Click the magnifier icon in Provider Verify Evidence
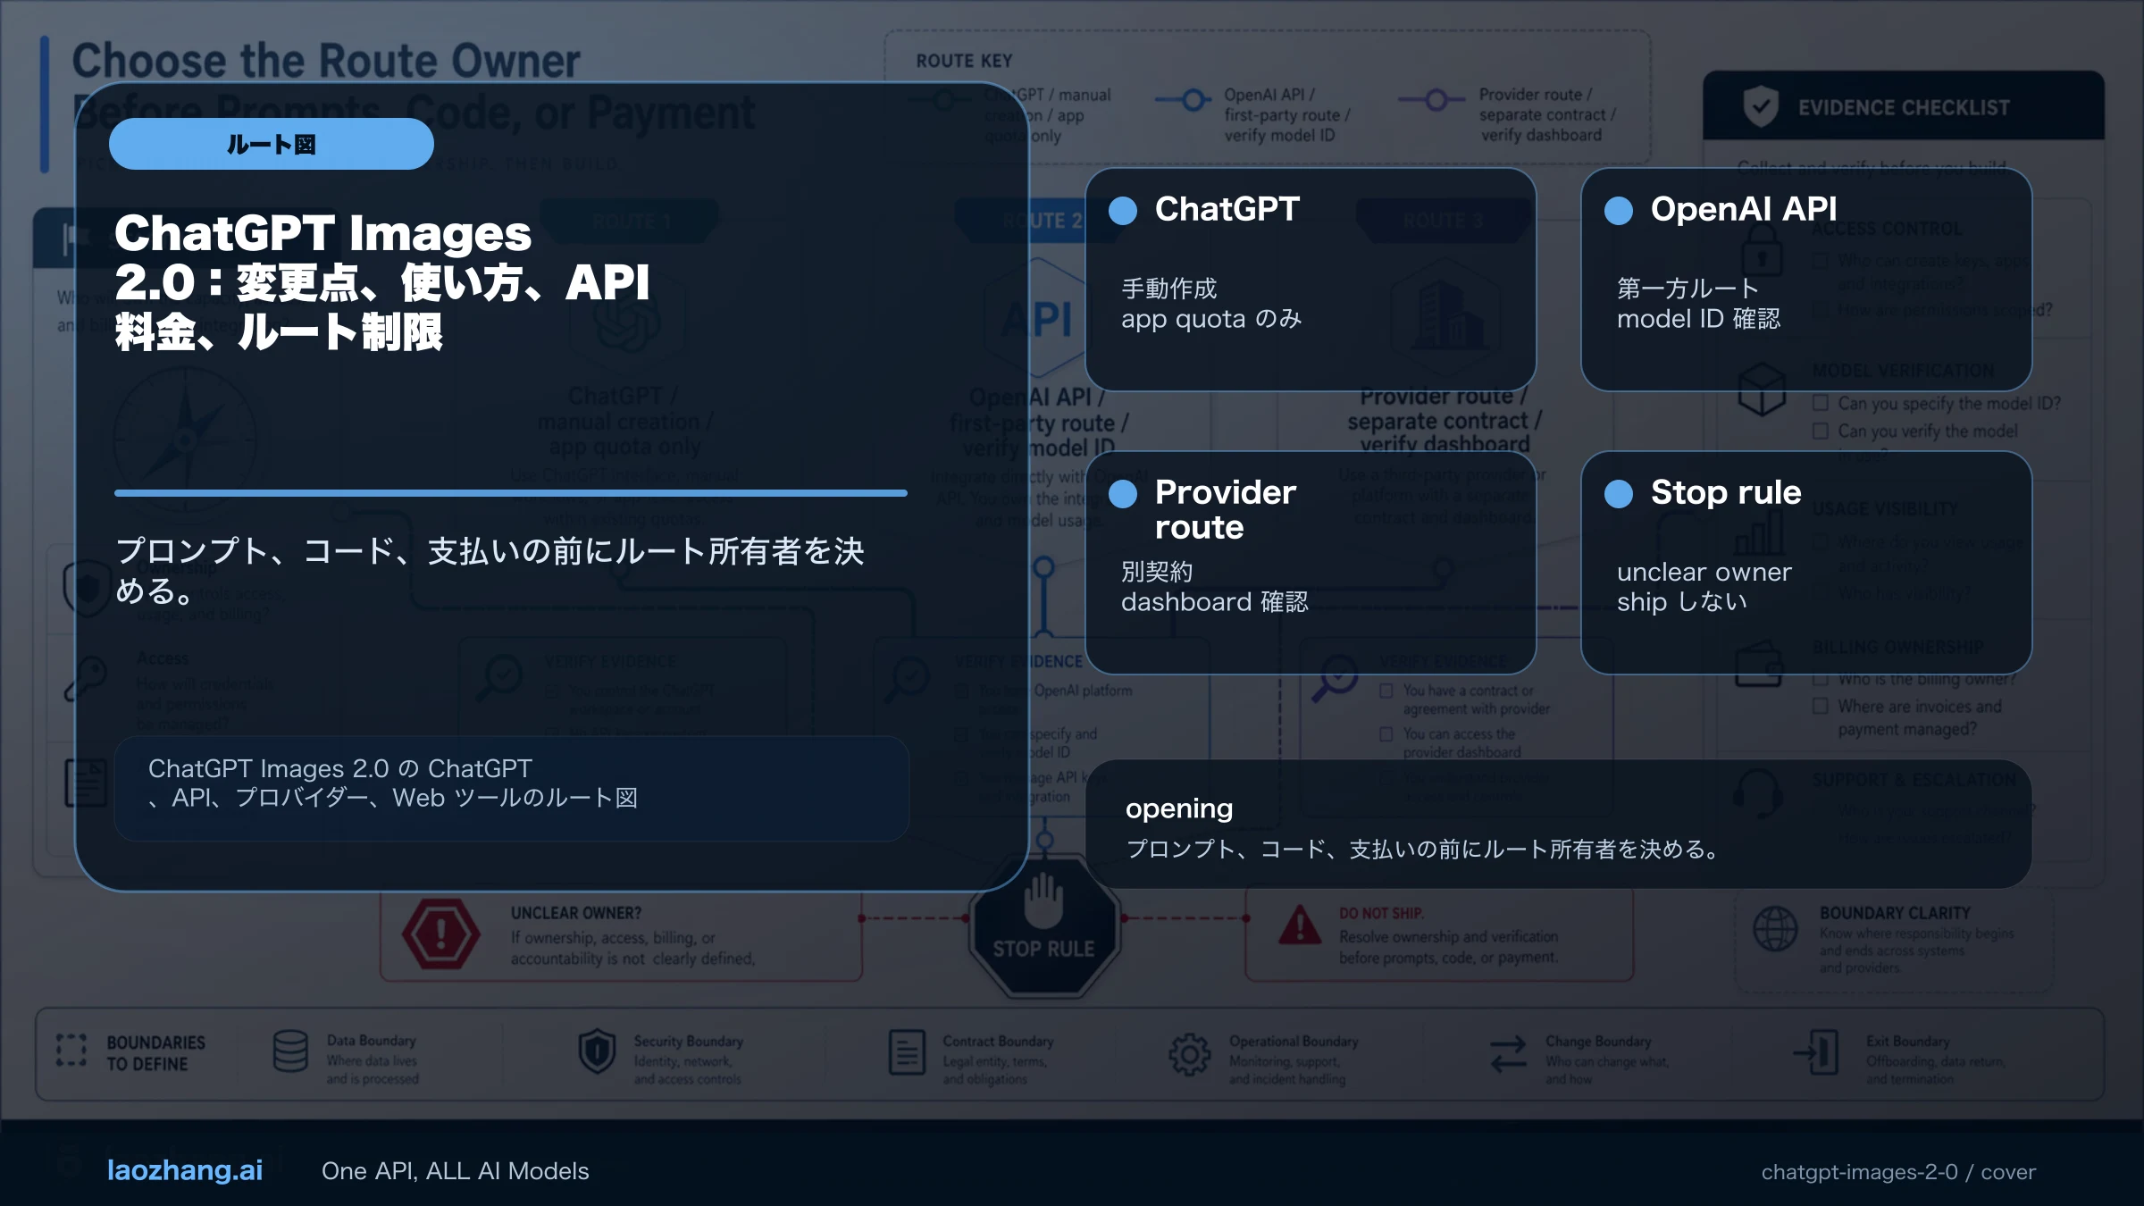2144x1206 pixels. pos(1335,679)
